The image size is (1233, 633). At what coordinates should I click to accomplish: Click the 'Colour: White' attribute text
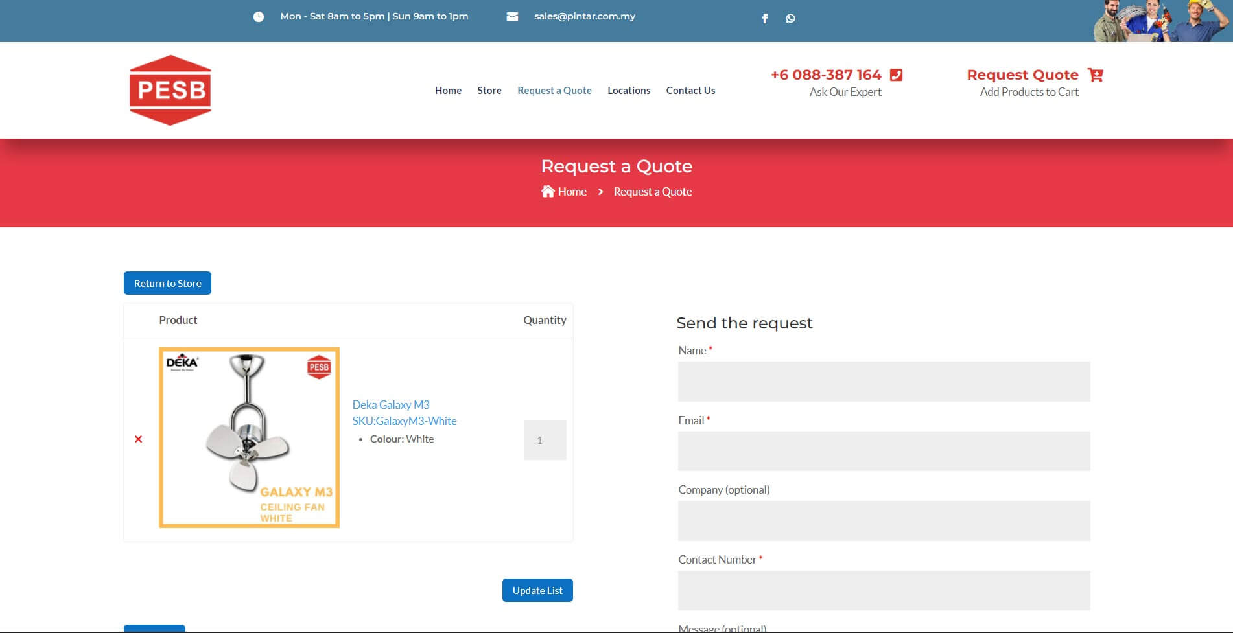coord(402,439)
